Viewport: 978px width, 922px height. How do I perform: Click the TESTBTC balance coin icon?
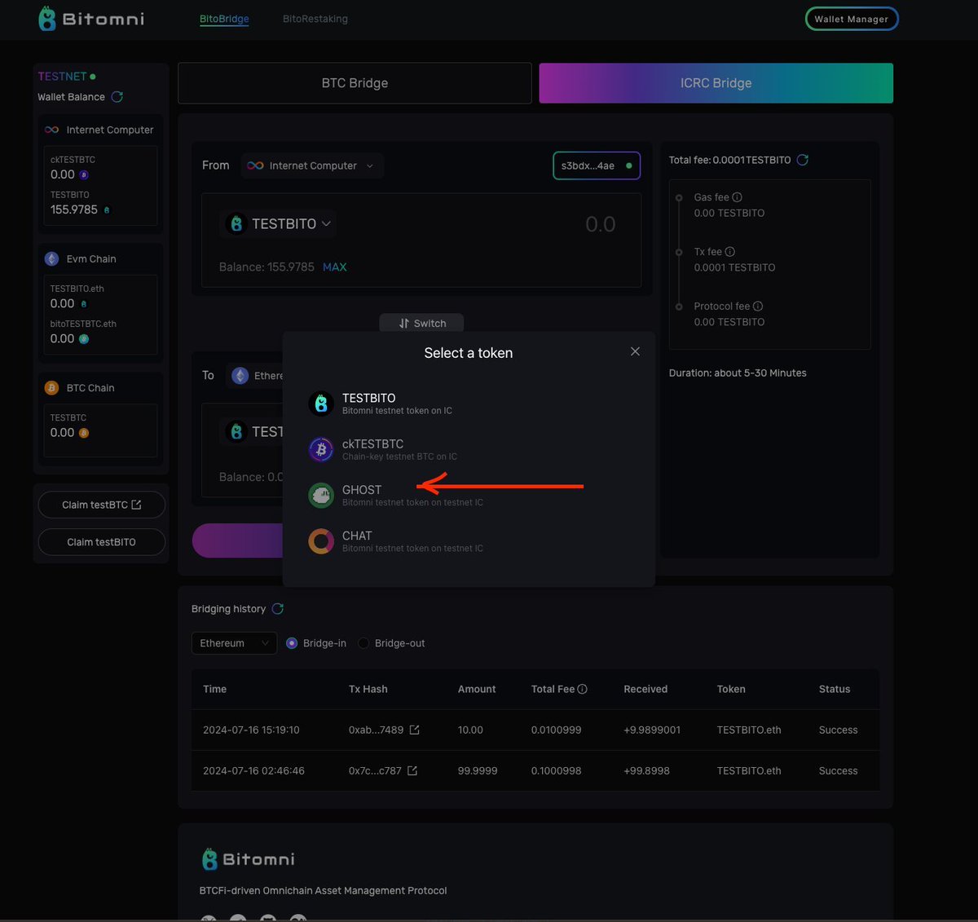click(84, 433)
